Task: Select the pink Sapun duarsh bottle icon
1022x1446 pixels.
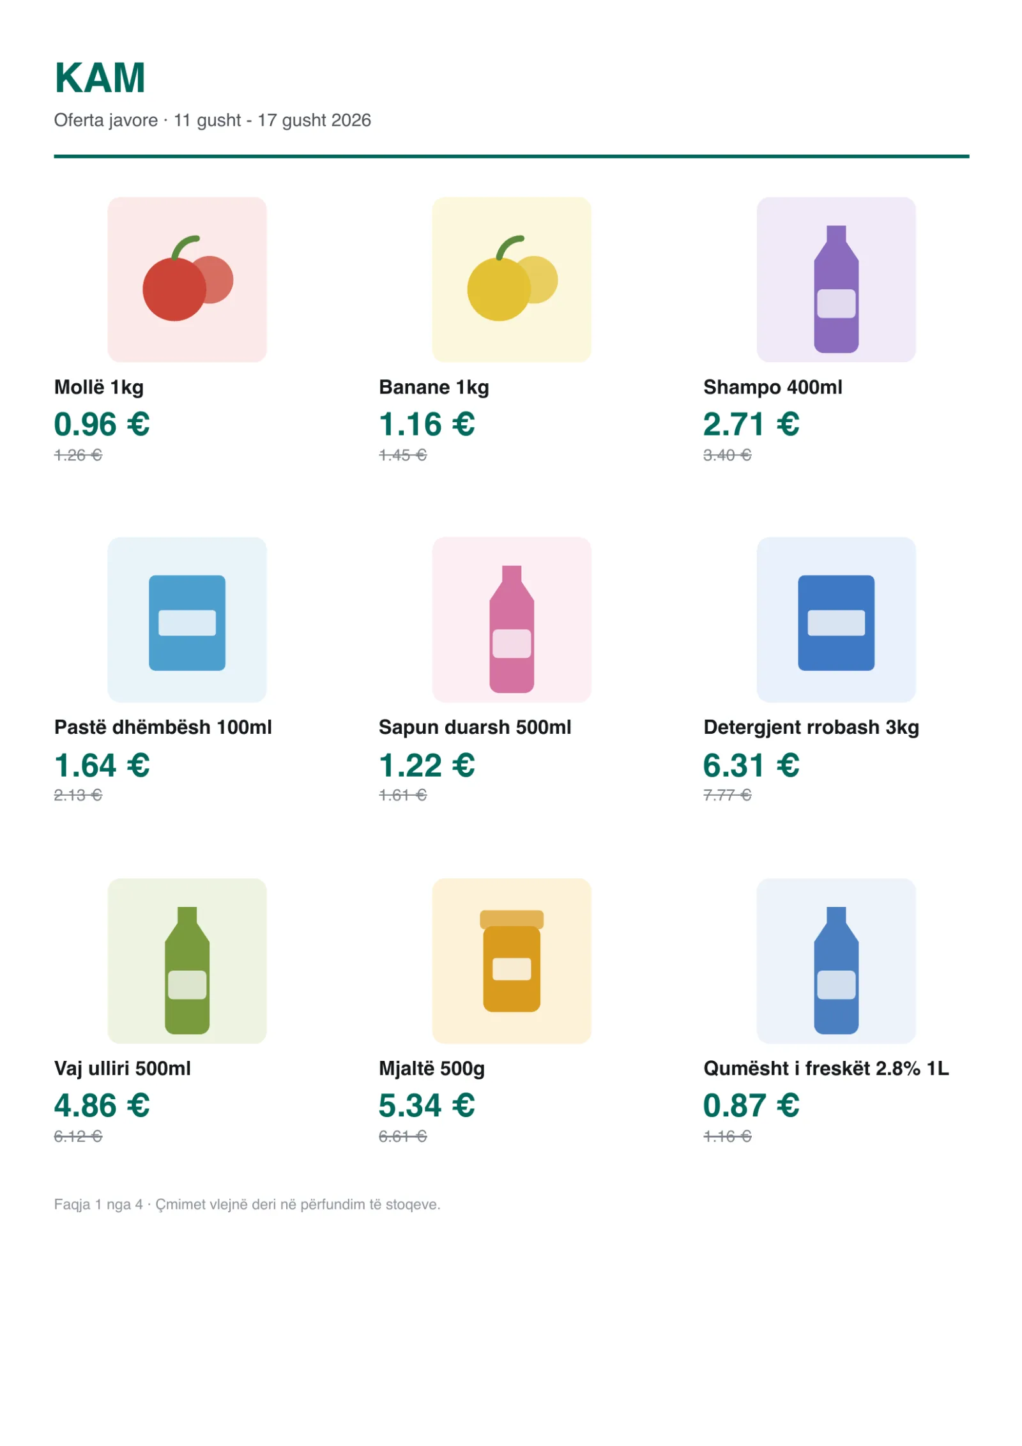Action: click(x=512, y=620)
